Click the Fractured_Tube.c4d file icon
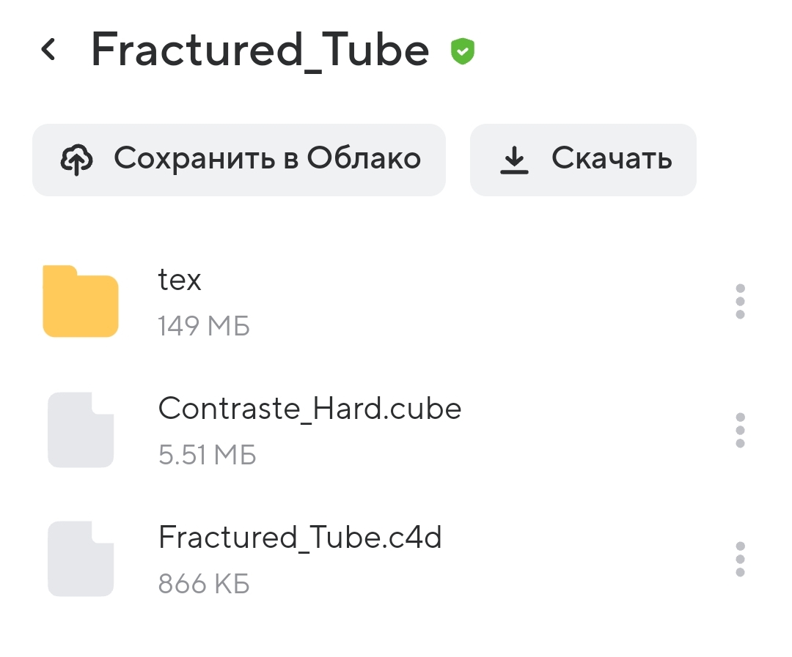 [x=81, y=559]
